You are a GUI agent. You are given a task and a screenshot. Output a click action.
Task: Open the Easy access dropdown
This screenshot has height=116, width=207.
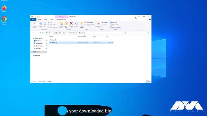coord(89,25)
